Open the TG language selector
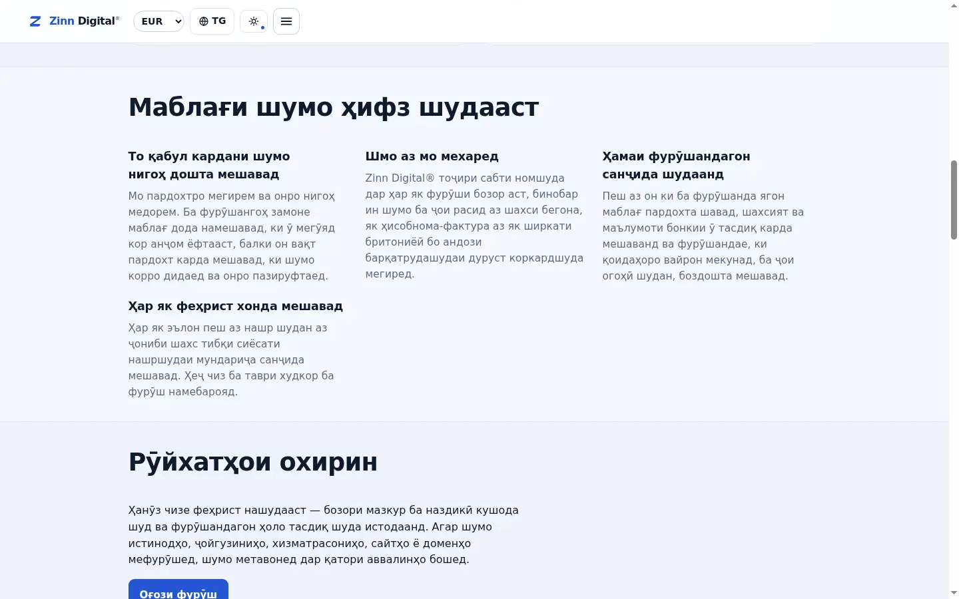The width and height of the screenshot is (959, 599). click(212, 21)
